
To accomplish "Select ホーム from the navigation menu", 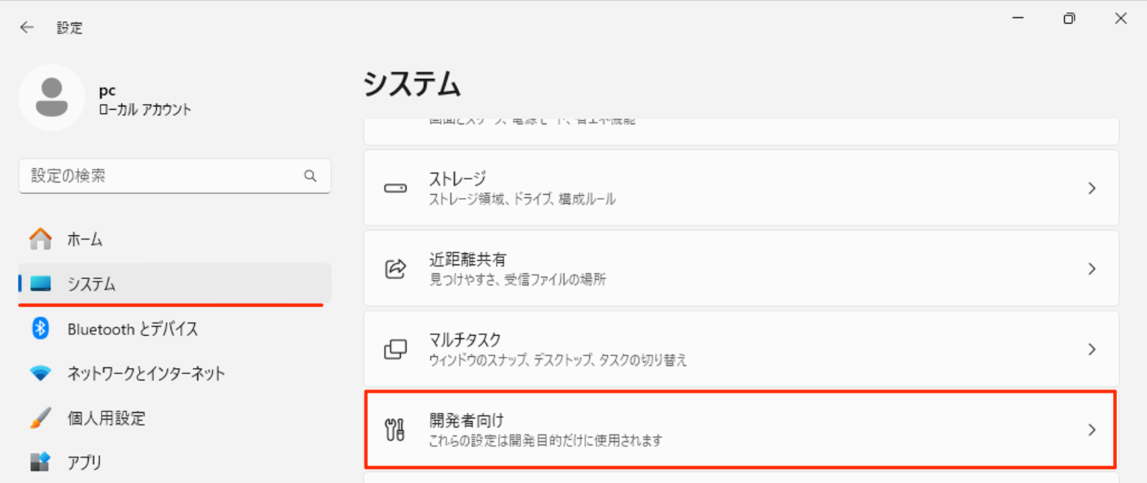I will click(x=84, y=240).
